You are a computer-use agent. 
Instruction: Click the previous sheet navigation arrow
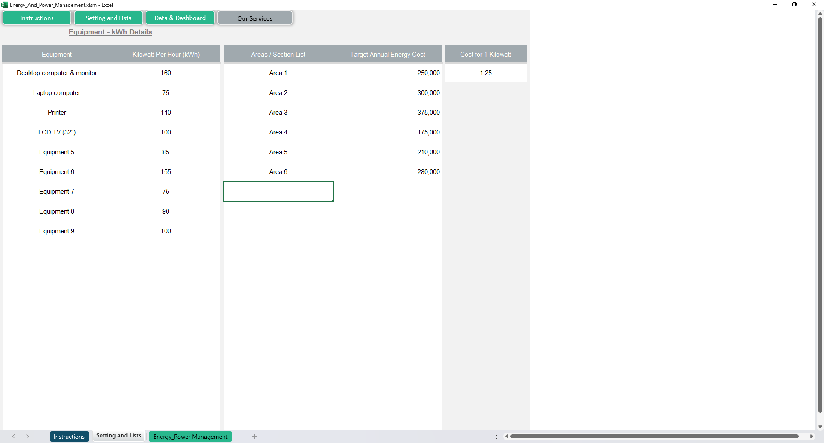pos(14,436)
